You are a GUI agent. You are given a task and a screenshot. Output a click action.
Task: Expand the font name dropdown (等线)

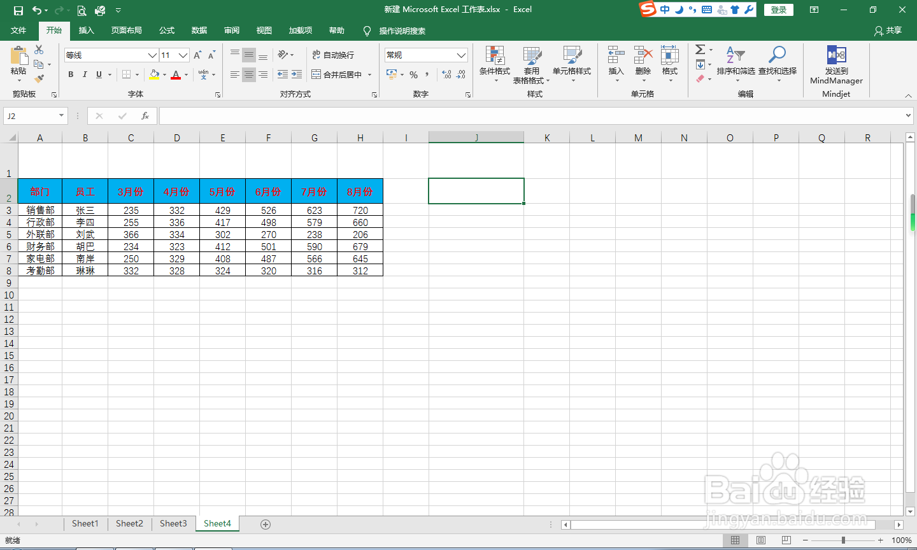(x=152, y=55)
